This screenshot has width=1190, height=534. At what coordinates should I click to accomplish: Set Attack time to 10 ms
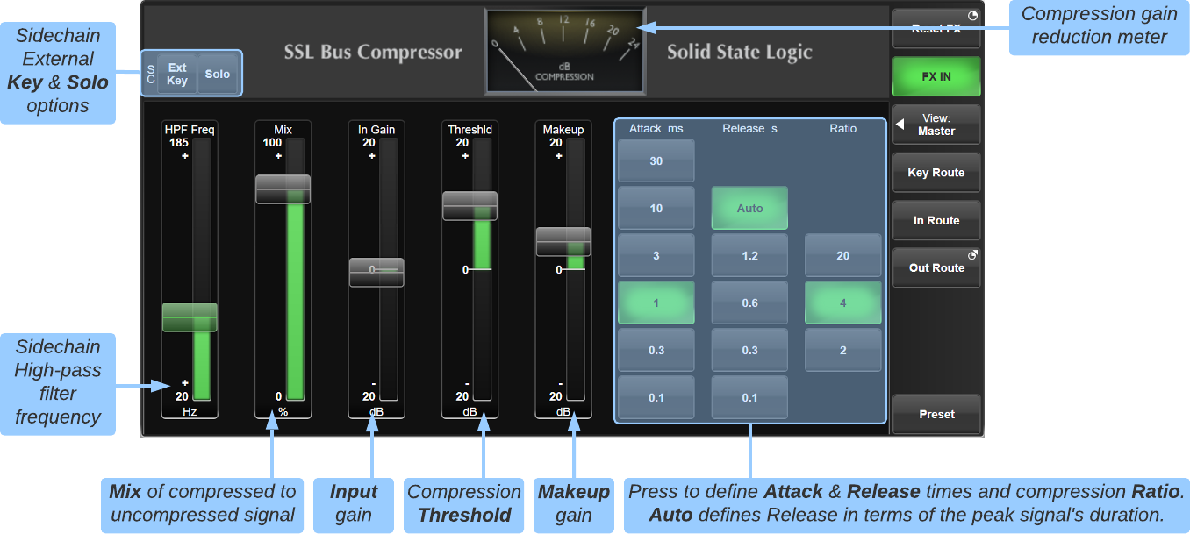pos(656,208)
